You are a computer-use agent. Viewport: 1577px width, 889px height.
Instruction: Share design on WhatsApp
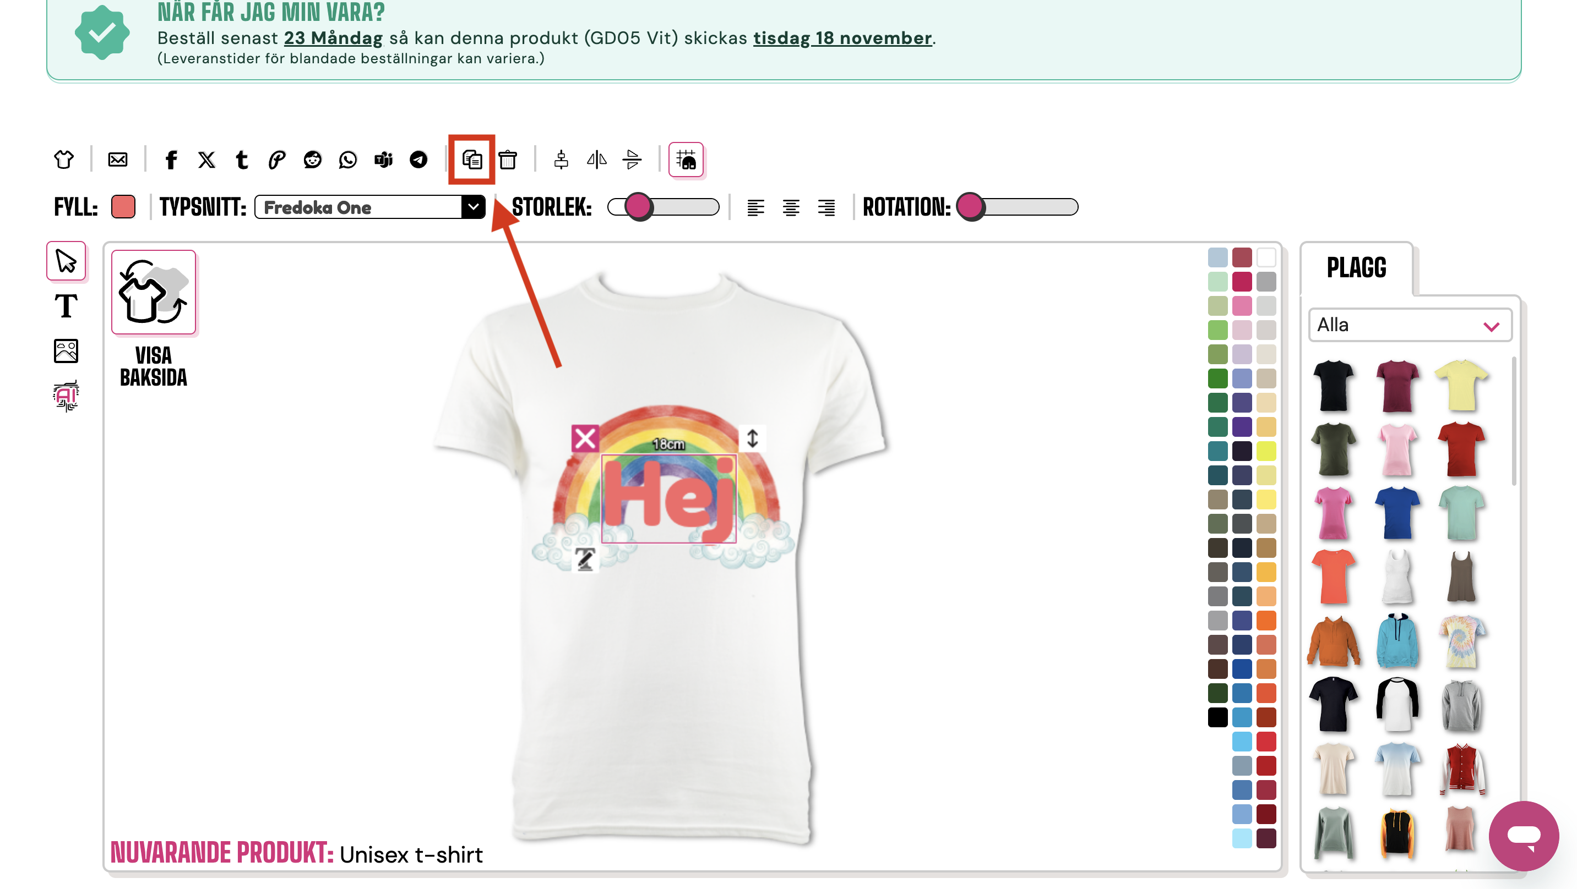[x=348, y=160]
